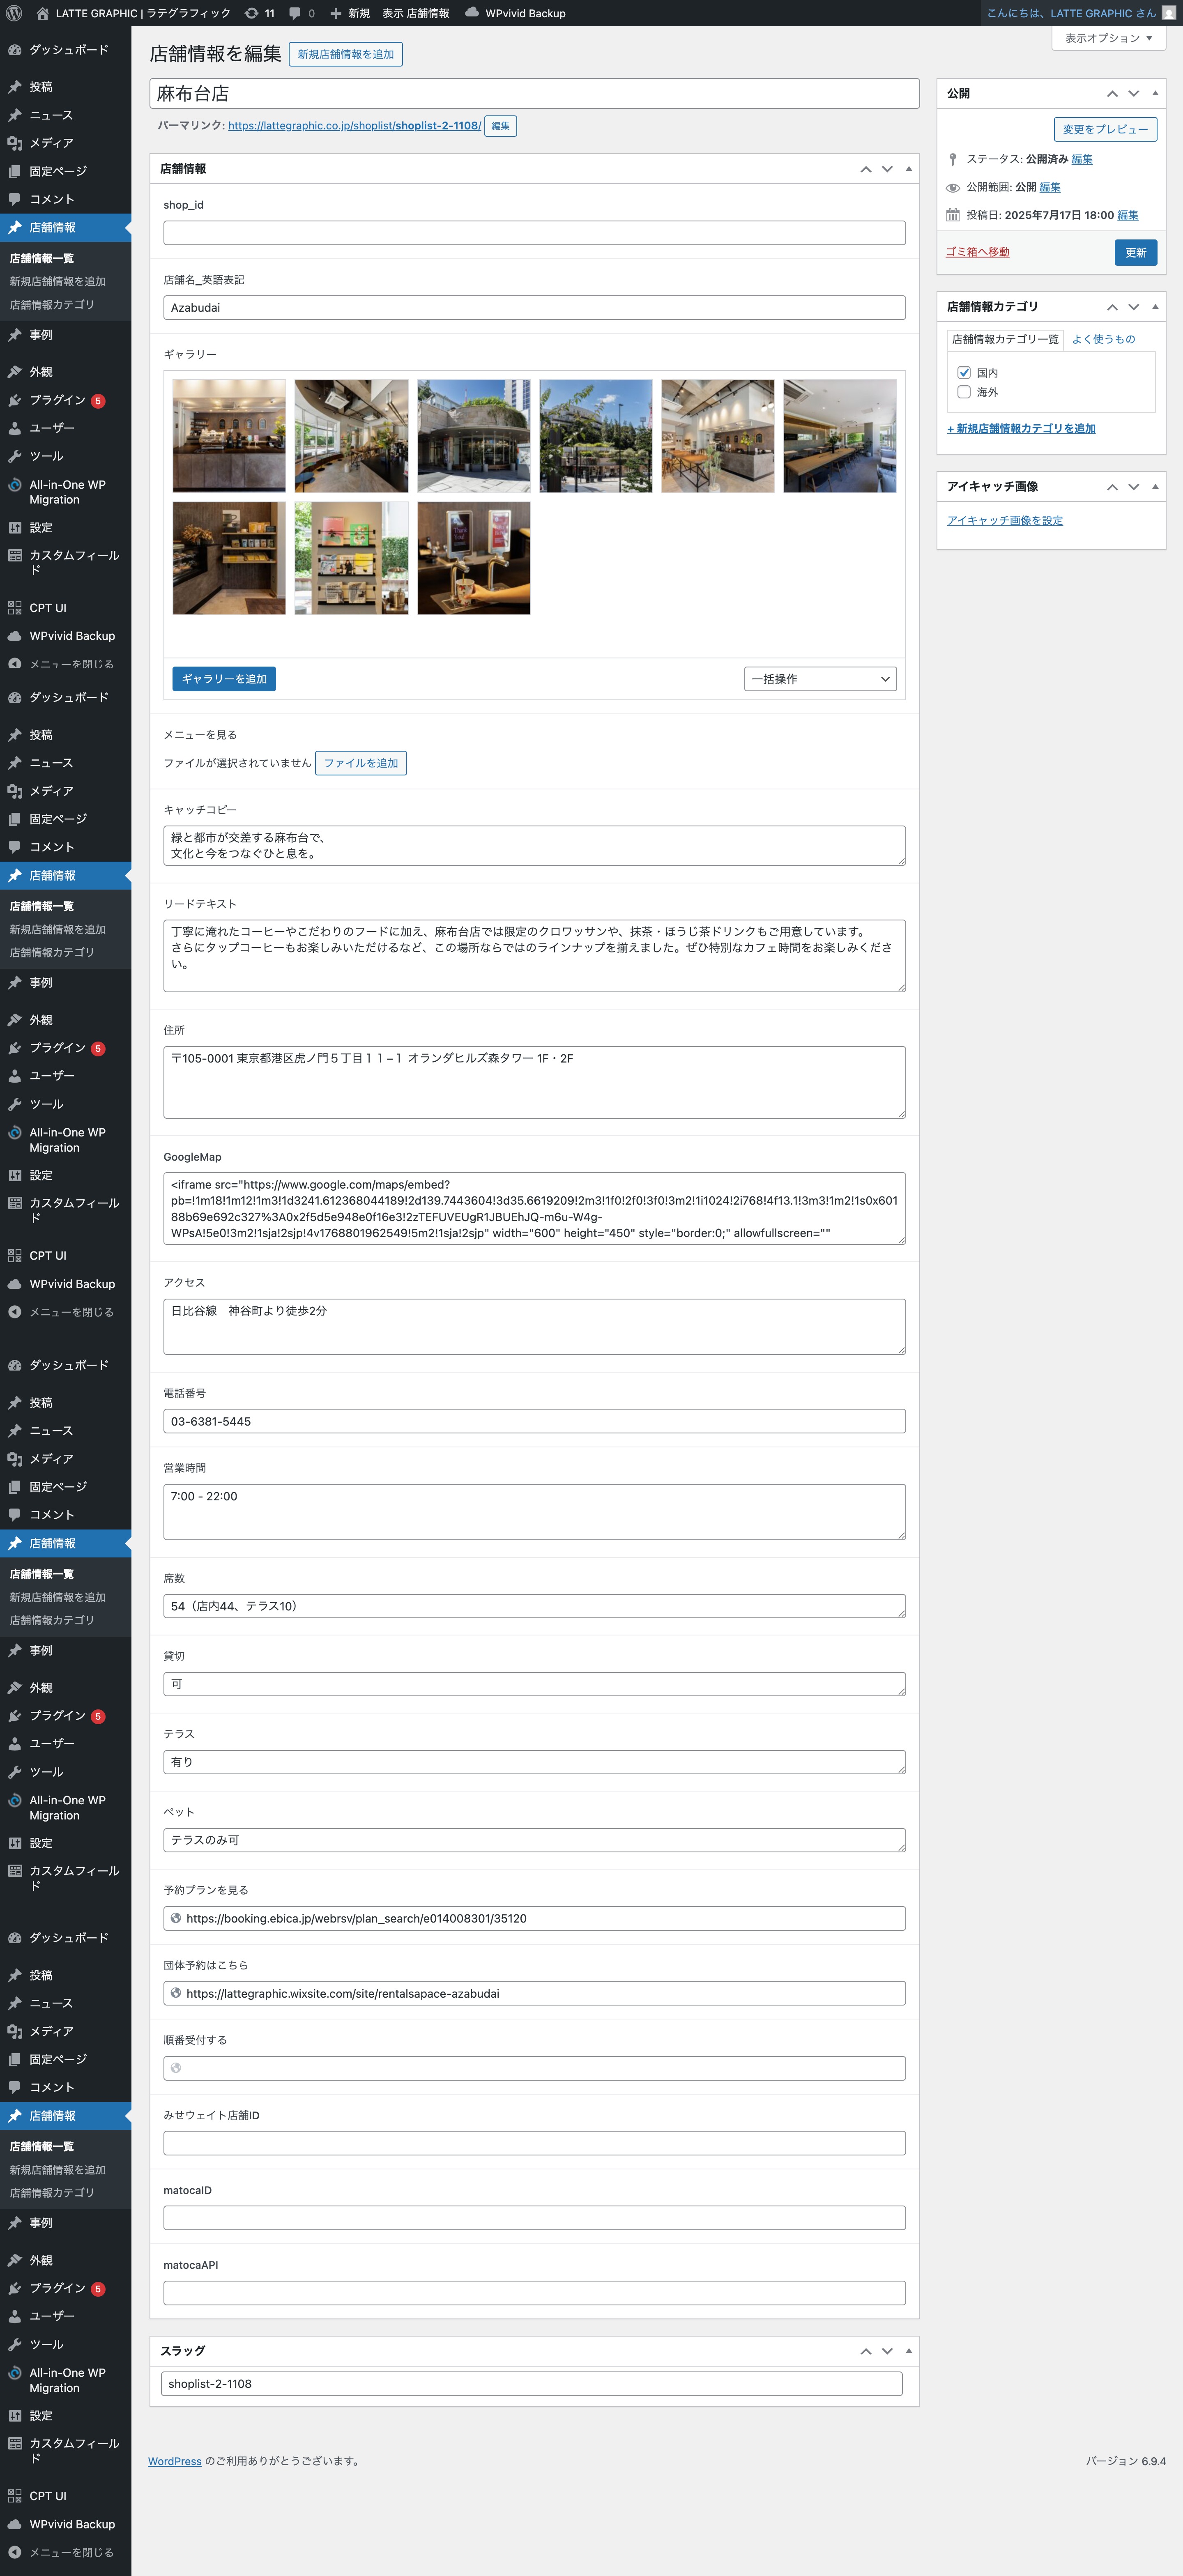The image size is (1183, 2576).
Task: Switch to the よく使うもの category tab
Action: (x=1103, y=339)
